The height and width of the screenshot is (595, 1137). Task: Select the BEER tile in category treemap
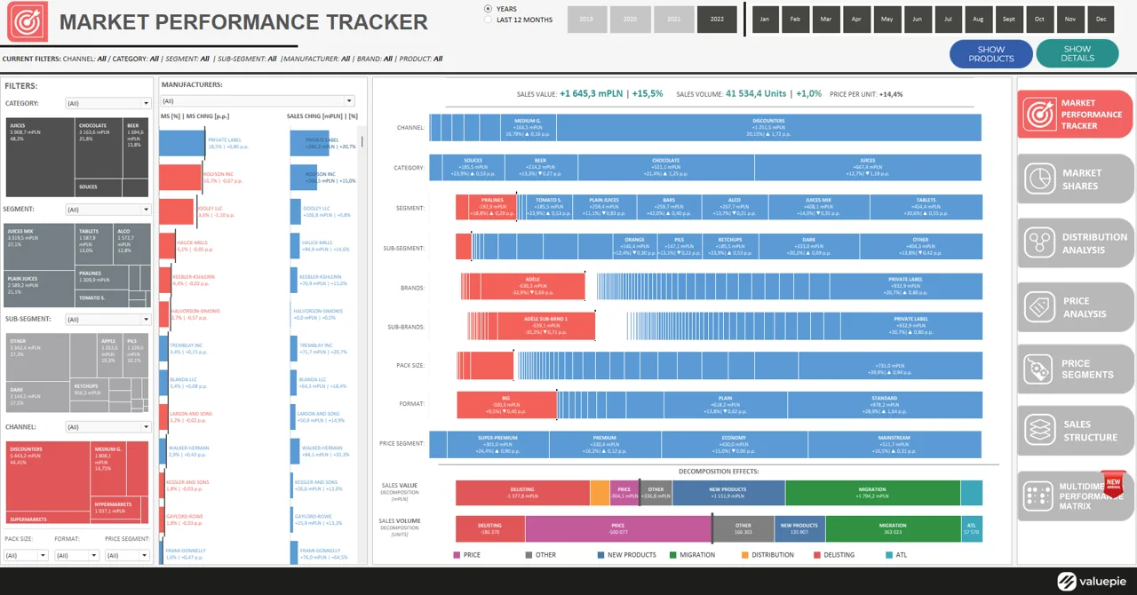pyautogui.click(x=137, y=149)
